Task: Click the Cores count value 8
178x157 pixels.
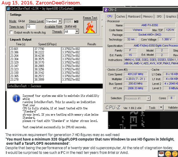Action: (171, 98)
